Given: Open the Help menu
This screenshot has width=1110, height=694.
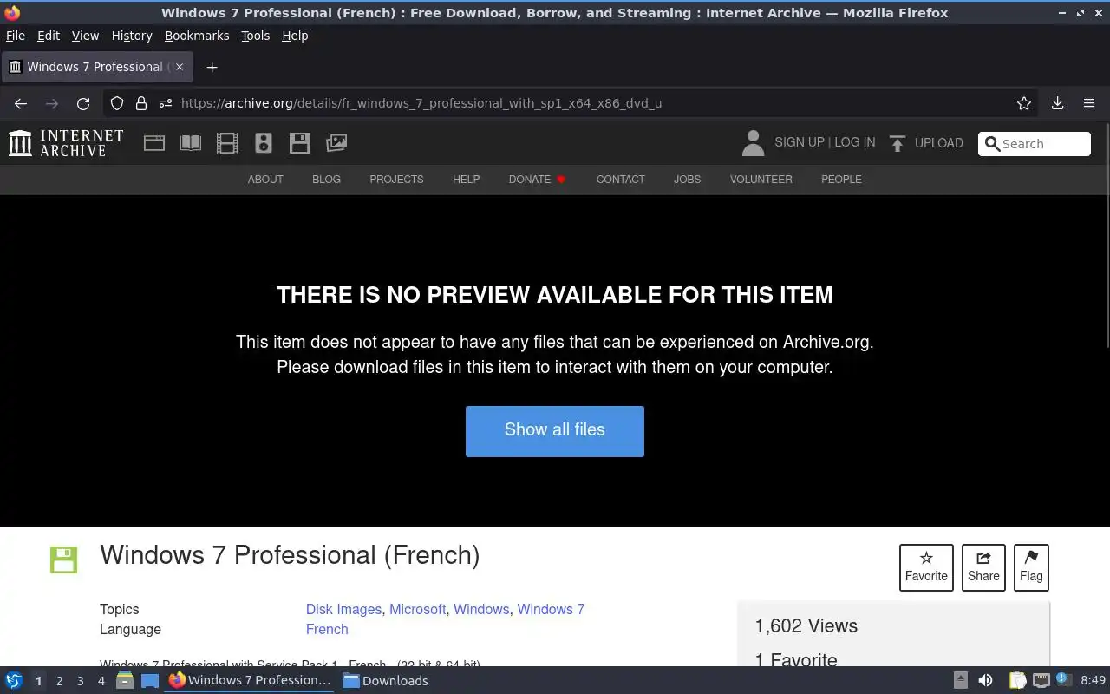Looking at the screenshot, I should [295, 36].
